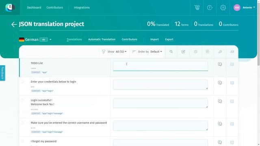
Task: Open the comments icon for the Login successful row
Action: click(x=220, y=101)
